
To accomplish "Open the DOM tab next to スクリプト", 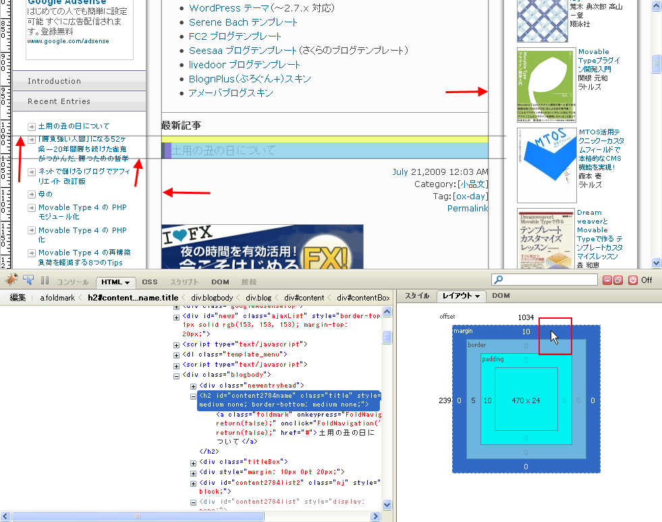I will click(x=221, y=282).
